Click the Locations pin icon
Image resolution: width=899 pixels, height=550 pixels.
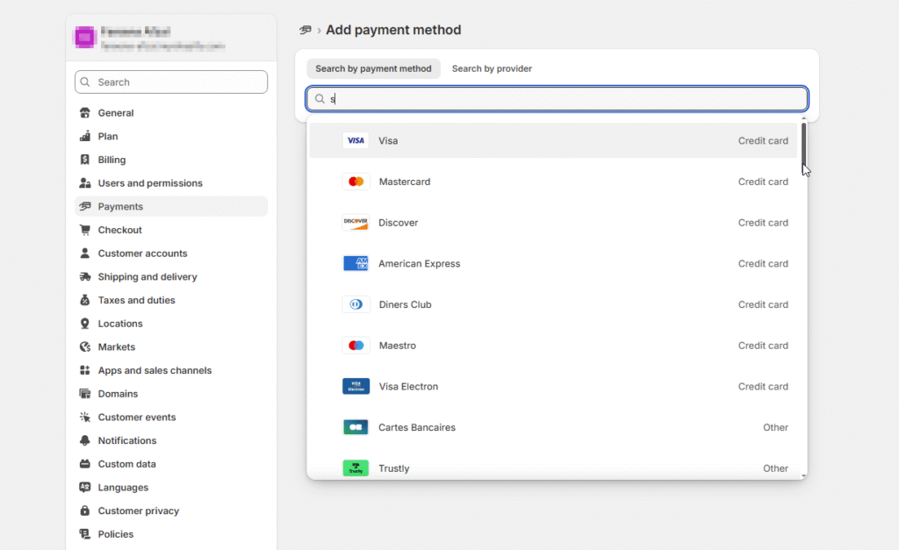click(x=85, y=324)
